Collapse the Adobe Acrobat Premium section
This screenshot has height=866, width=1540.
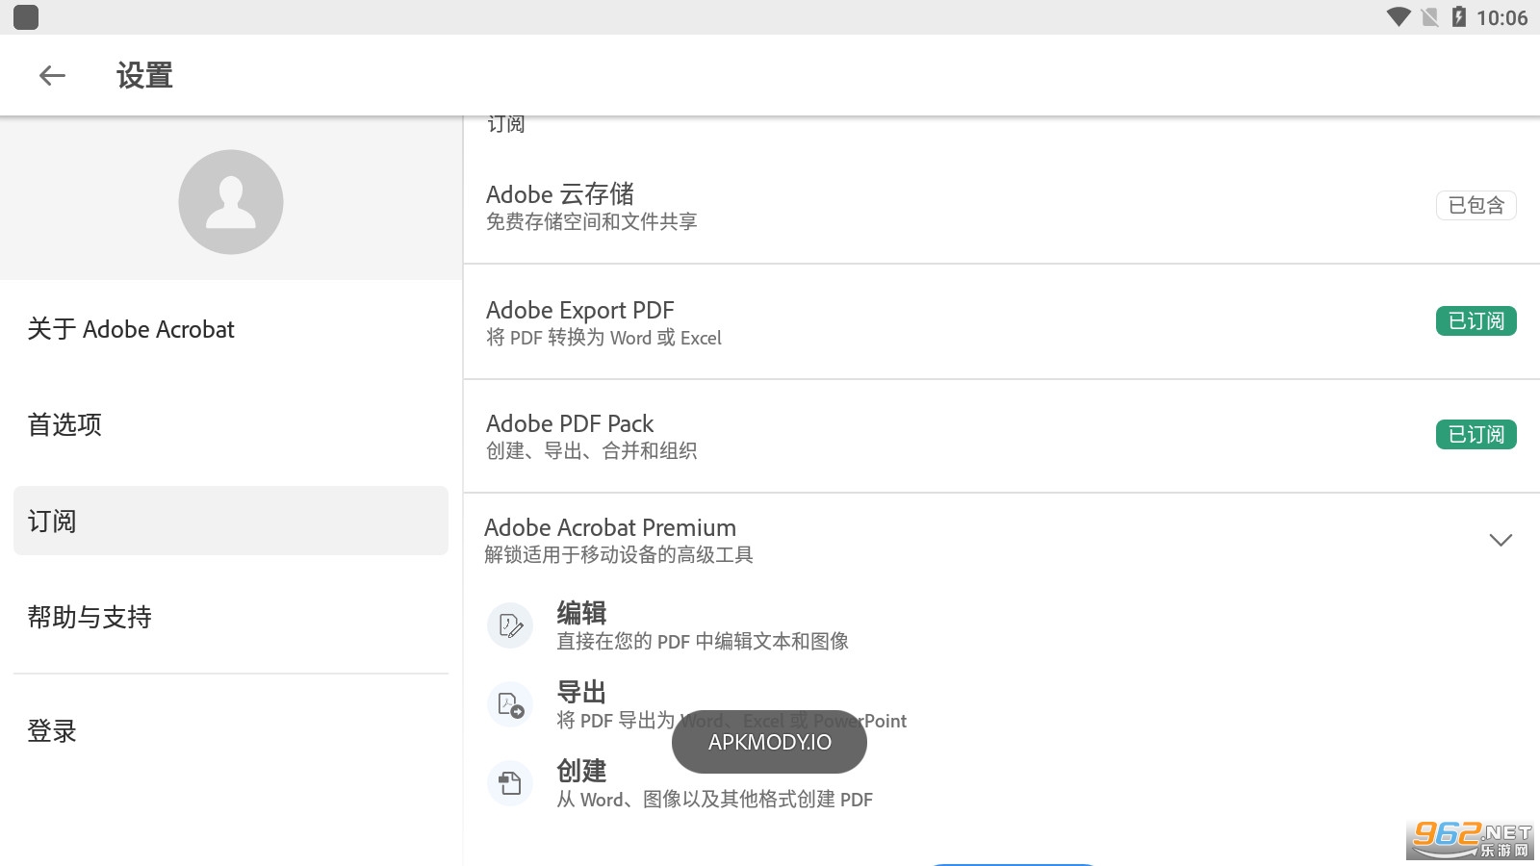point(1501,540)
